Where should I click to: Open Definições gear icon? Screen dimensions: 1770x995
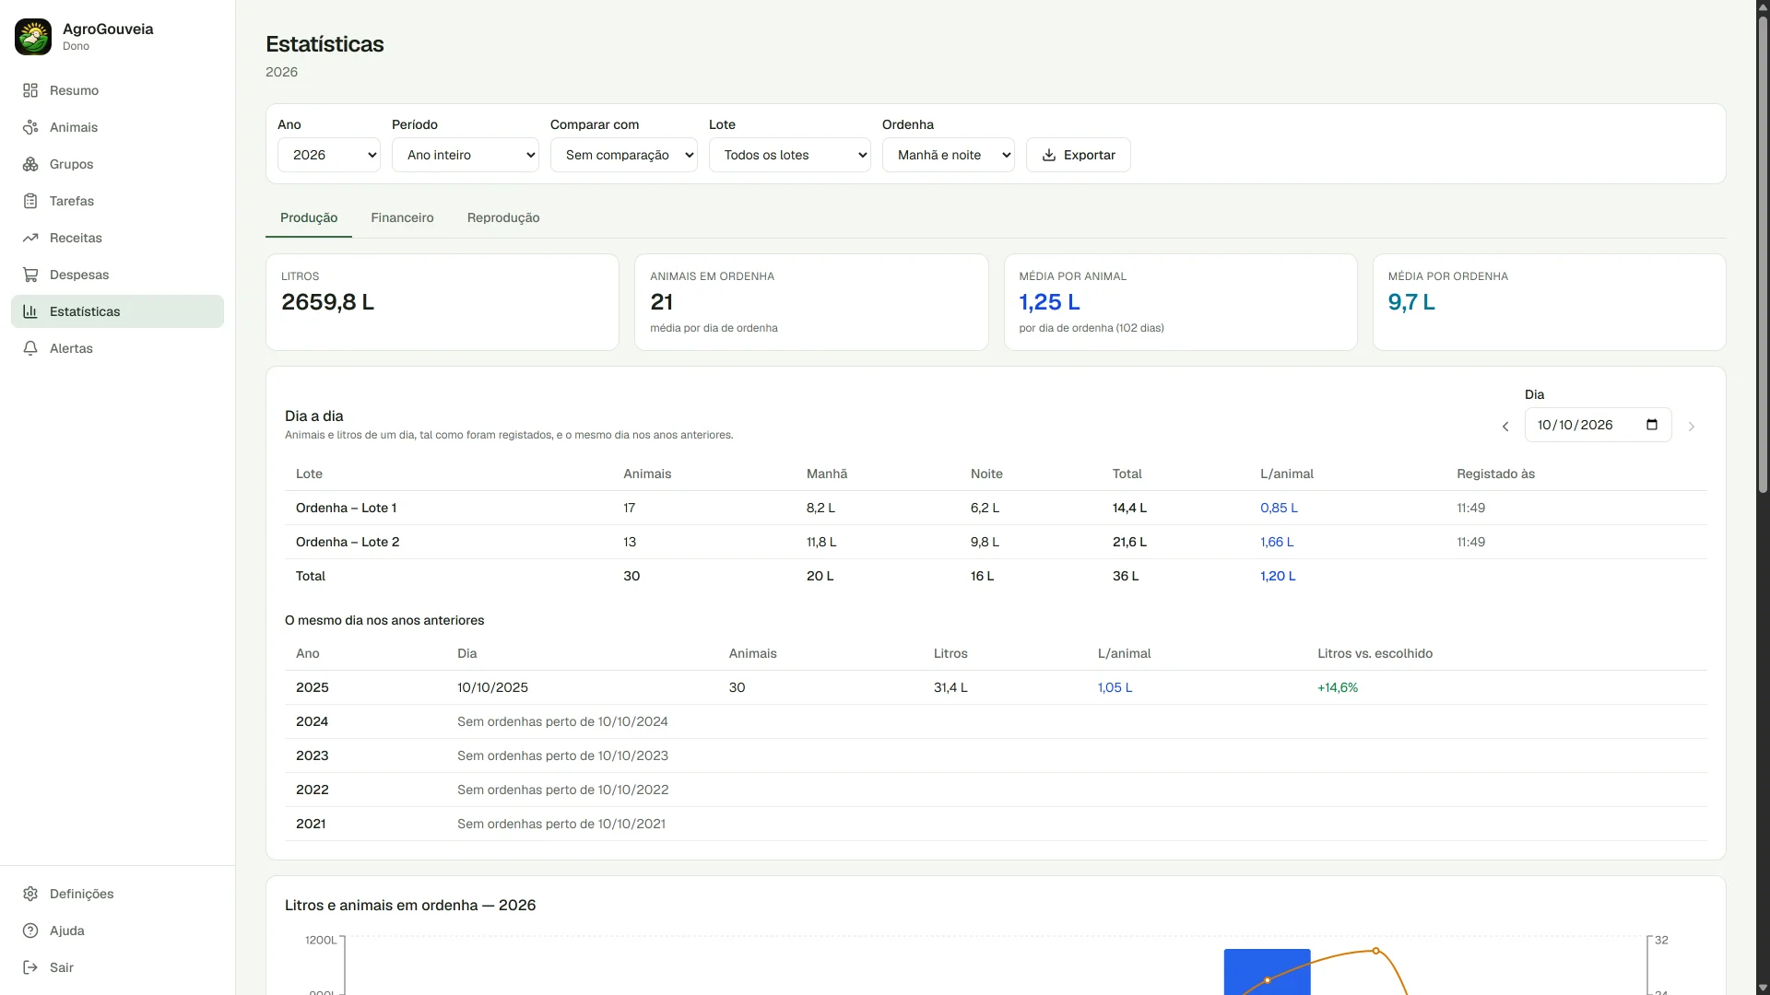coord(30,894)
